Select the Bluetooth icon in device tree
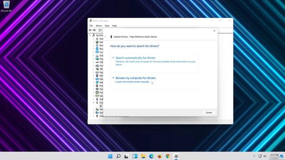285x160 pixels. tap(97, 49)
